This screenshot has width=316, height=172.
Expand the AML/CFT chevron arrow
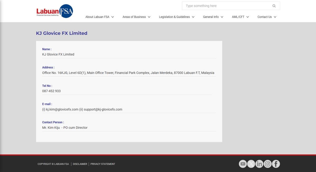coord(248,17)
